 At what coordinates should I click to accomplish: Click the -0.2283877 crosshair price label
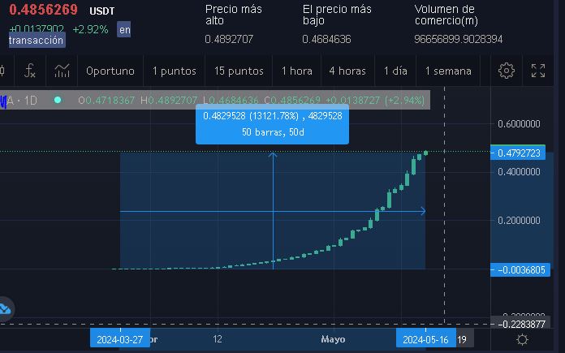pos(520,324)
